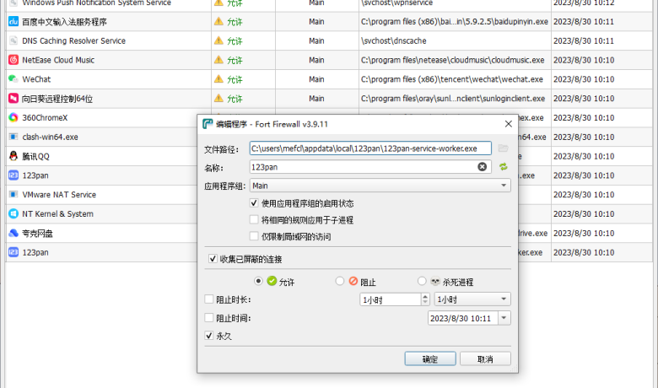
Task: Refresh program name with green arrows icon
Action: (x=503, y=166)
